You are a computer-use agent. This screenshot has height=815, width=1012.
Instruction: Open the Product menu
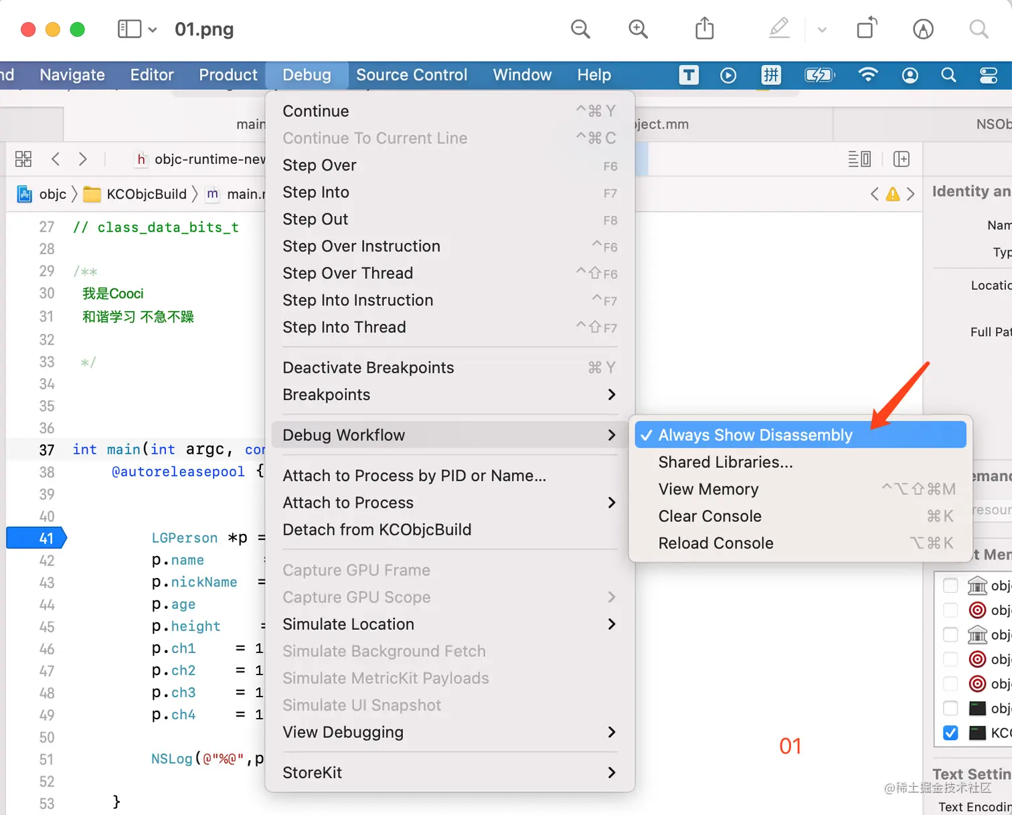[228, 75]
